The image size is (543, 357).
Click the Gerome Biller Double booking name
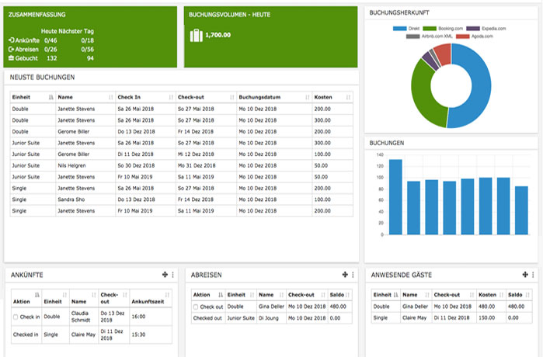coord(74,131)
